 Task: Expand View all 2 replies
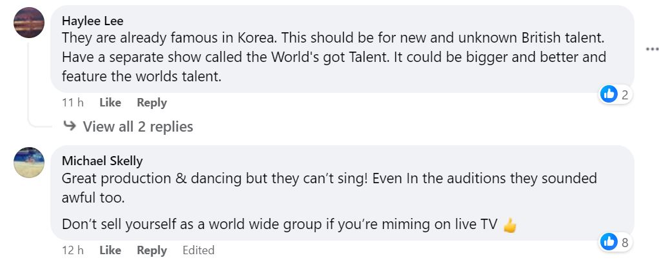click(x=138, y=126)
